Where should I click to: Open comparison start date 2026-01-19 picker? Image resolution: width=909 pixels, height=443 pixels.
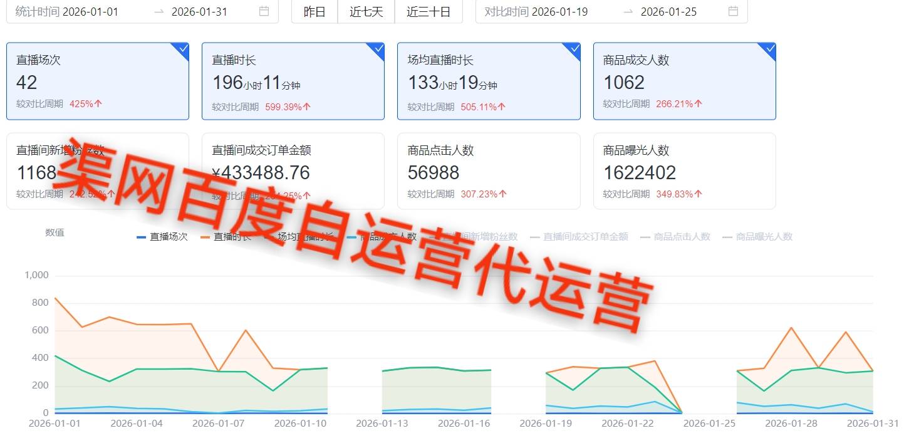tap(559, 11)
